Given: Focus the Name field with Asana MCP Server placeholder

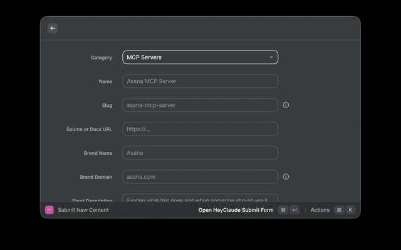Looking at the screenshot, I should (200, 81).
